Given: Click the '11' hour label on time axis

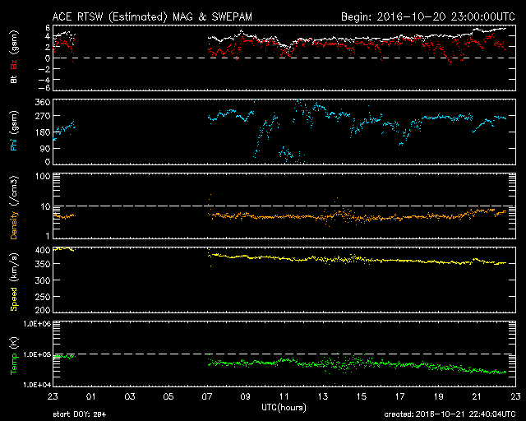Looking at the screenshot, I should (284, 397).
